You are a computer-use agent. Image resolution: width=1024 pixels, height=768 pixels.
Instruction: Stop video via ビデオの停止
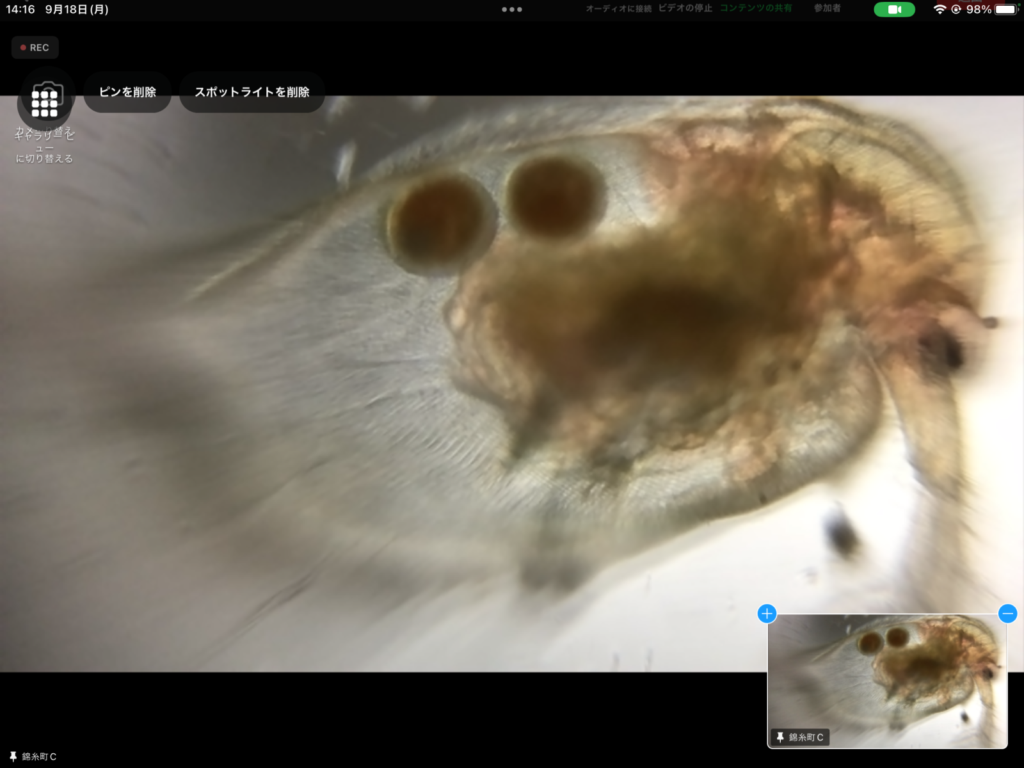(685, 8)
